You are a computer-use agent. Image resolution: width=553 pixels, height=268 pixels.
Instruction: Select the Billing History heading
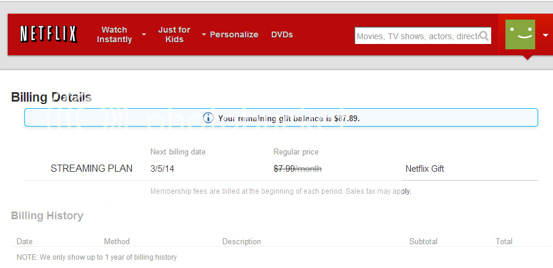click(47, 216)
